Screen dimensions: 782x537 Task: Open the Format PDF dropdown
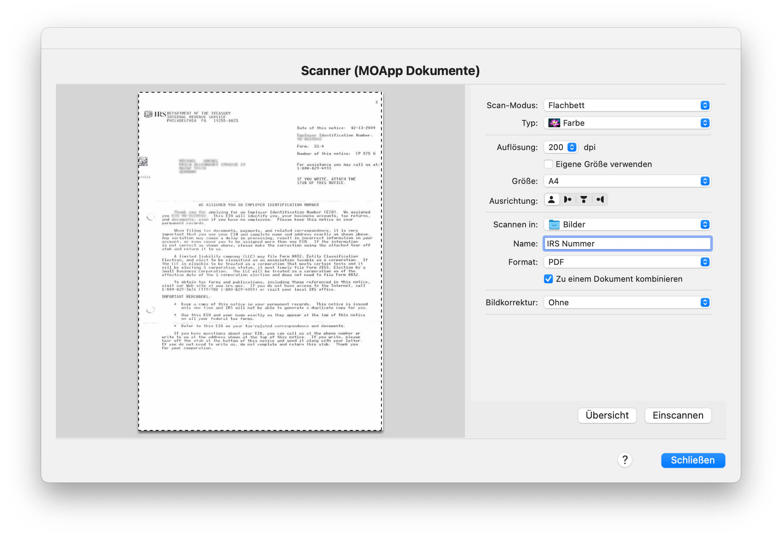pos(627,262)
